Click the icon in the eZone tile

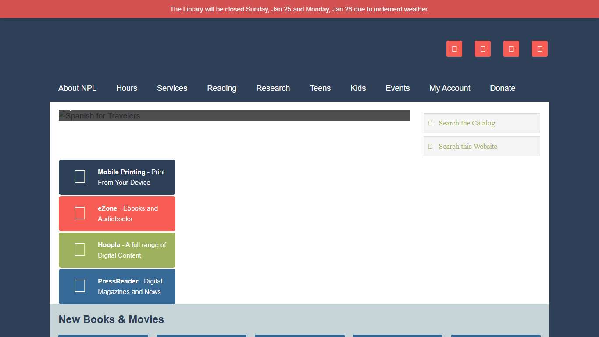tap(80, 213)
